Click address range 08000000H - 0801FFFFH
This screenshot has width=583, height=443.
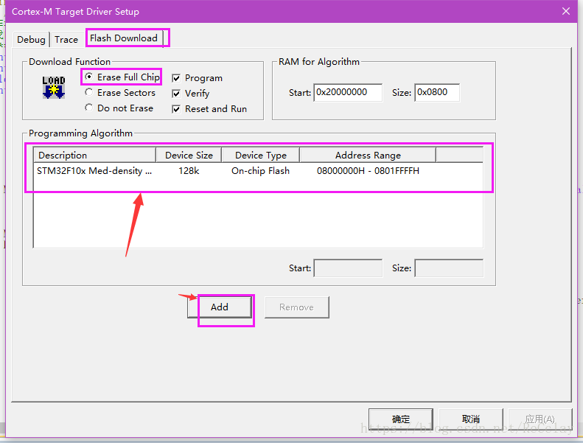(x=368, y=171)
